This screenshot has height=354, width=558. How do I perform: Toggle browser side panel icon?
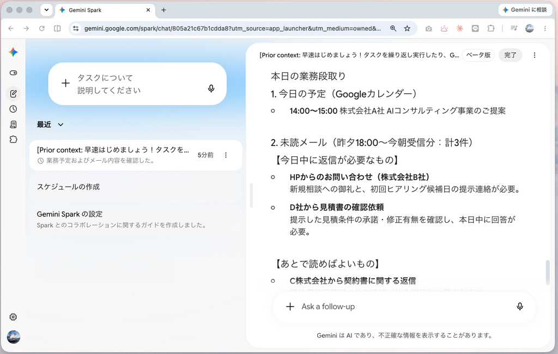(57, 28)
